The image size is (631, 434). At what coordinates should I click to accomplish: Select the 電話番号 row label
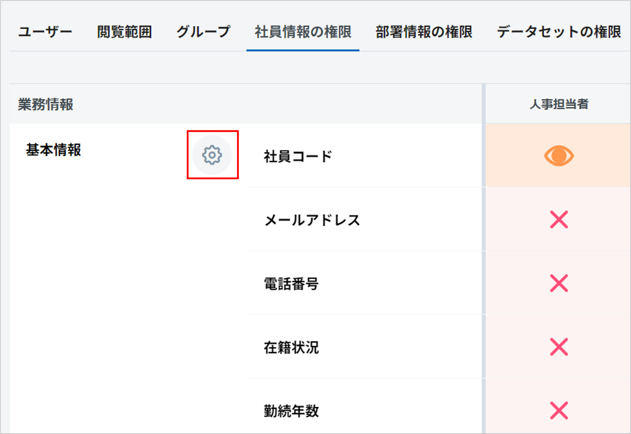(x=291, y=284)
